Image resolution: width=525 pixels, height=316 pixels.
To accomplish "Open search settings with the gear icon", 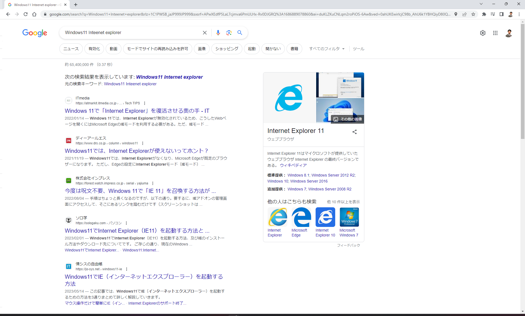I will [483, 33].
